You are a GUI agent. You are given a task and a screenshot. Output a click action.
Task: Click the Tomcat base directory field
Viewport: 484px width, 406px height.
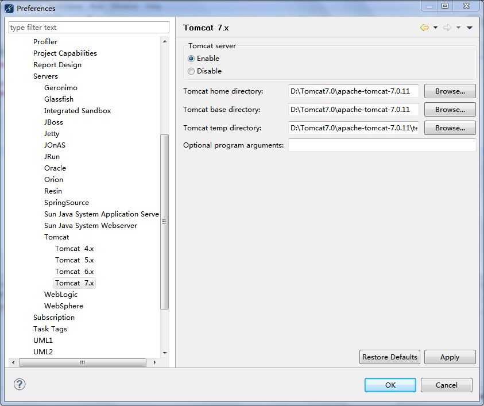pos(354,109)
